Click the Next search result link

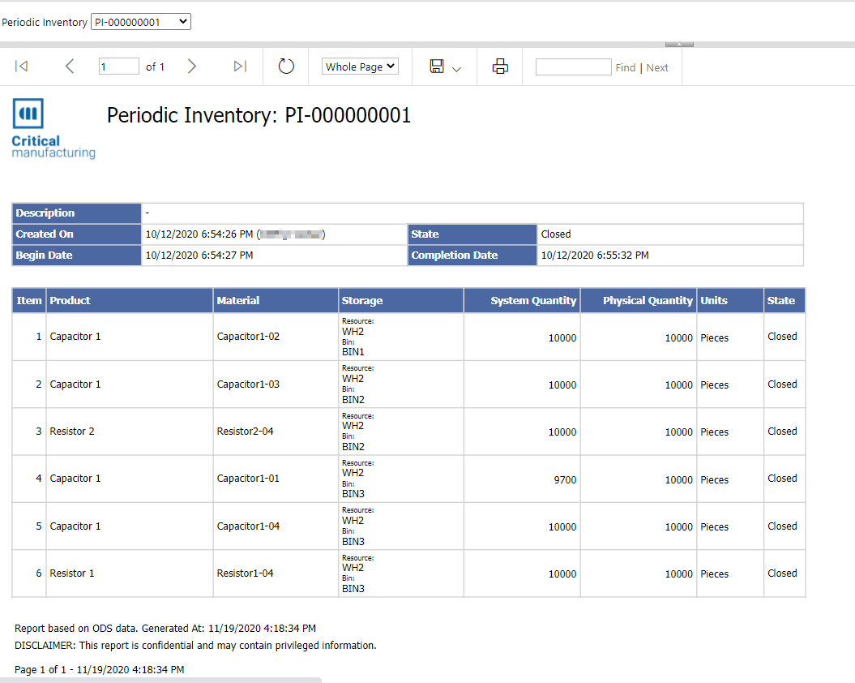pyautogui.click(x=657, y=67)
